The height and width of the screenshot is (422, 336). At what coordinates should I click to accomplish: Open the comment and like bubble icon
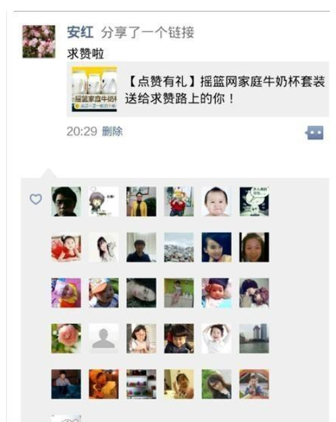coord(314,133)
